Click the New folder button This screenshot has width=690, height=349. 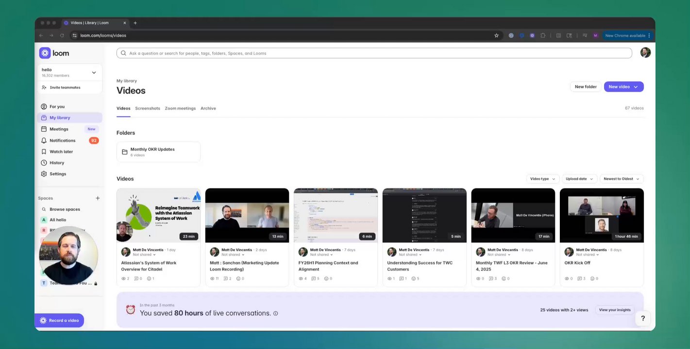point(586,87)
